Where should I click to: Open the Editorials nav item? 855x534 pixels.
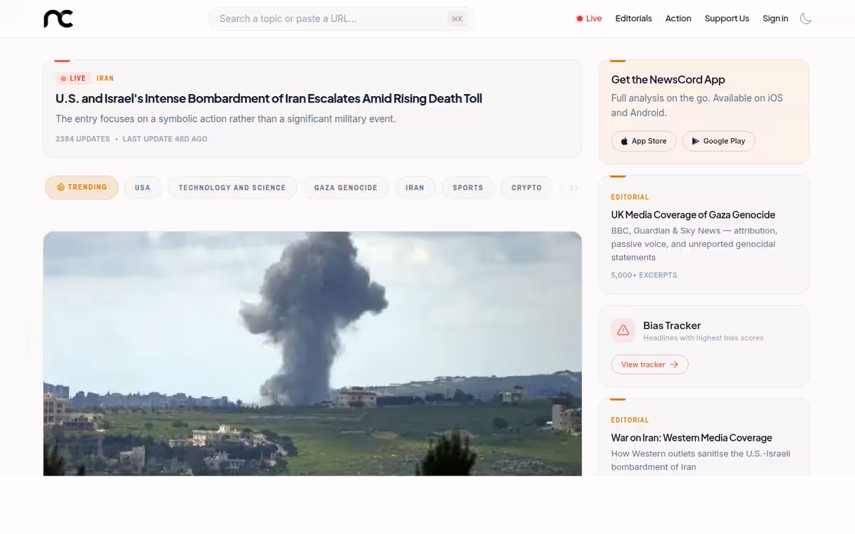point(633,19)
